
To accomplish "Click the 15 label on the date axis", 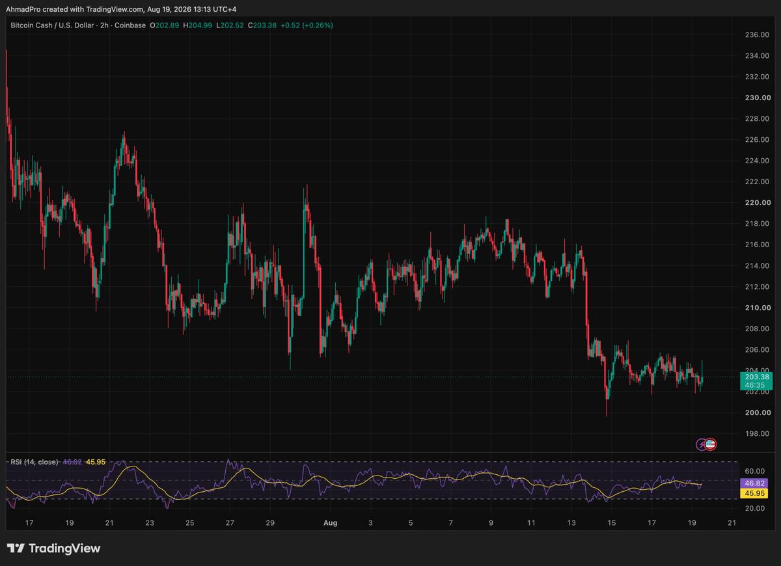I will point(611,522).
